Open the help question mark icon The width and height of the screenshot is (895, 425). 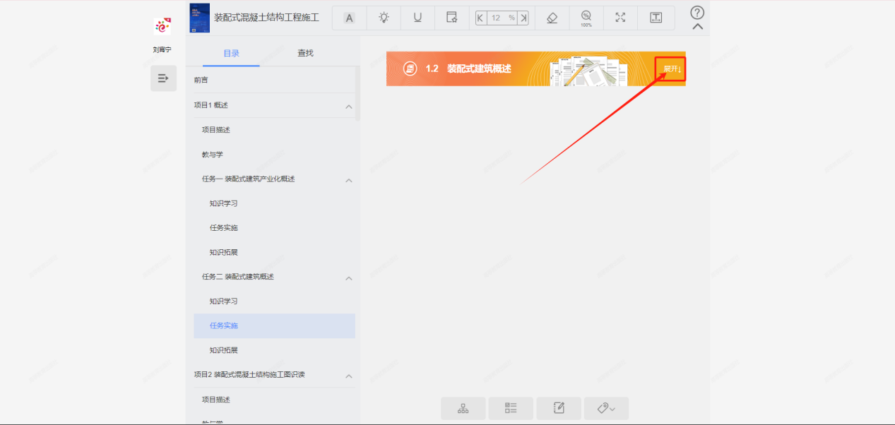697,13
